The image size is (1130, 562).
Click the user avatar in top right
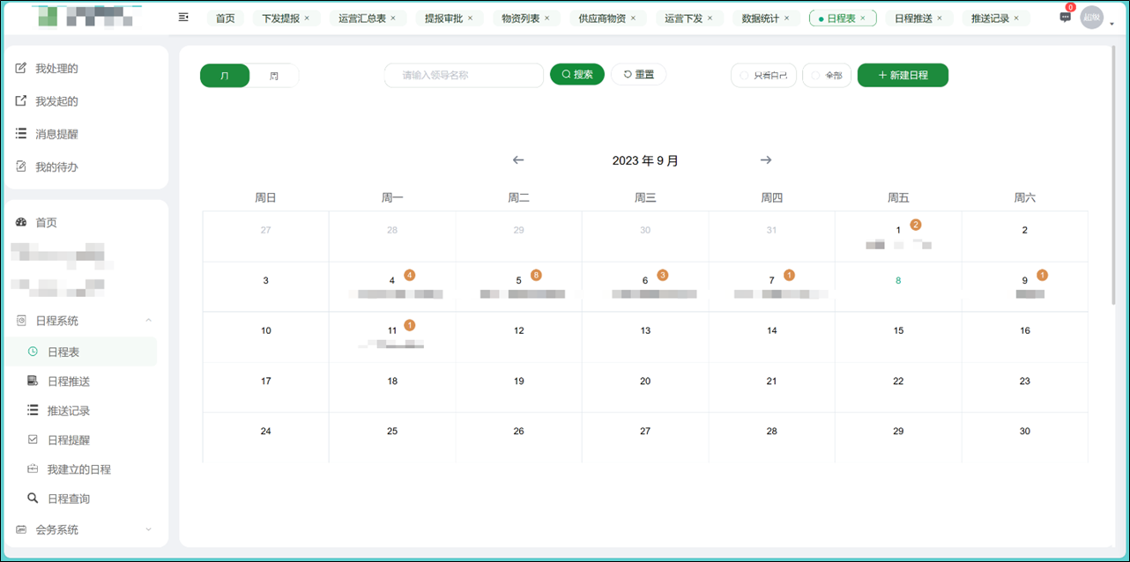pos(1092,17)
